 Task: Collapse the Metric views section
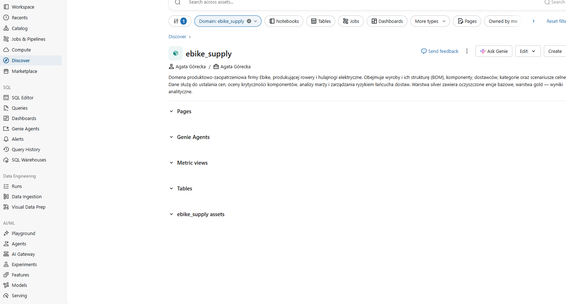click(x=171, y=163)
